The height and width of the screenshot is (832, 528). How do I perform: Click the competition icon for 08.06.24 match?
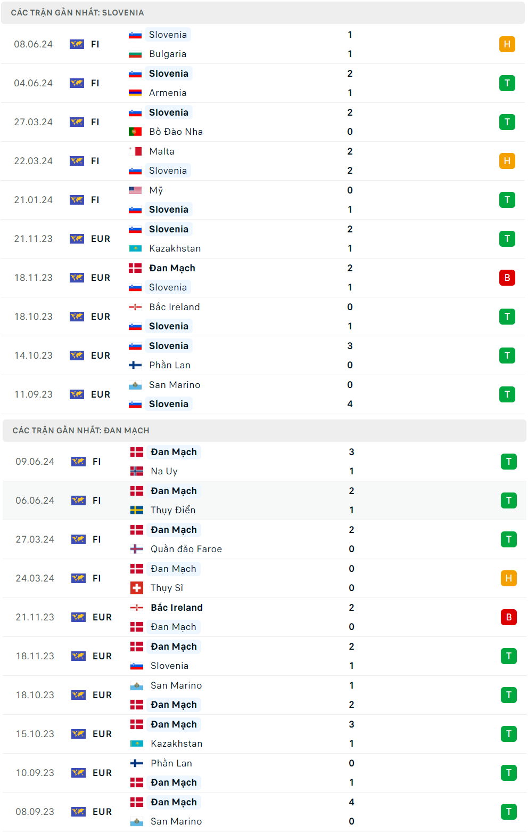pos(77,44)
